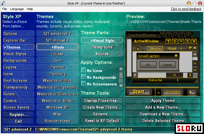The width and height of the screenshot is (204, 134).
Task: Click Reset to XP Default
Action: (x=102, y=121)
